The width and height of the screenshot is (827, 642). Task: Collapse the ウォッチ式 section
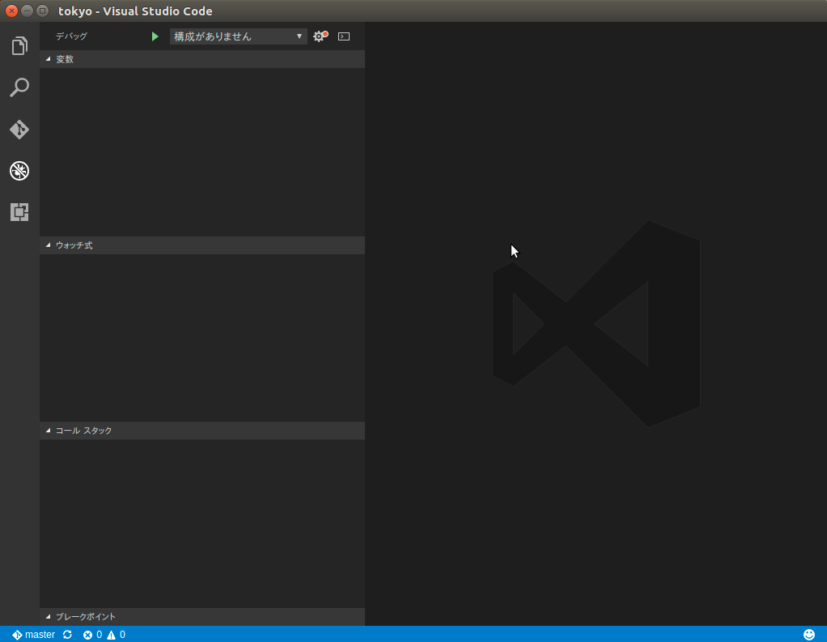coord(202,245)
